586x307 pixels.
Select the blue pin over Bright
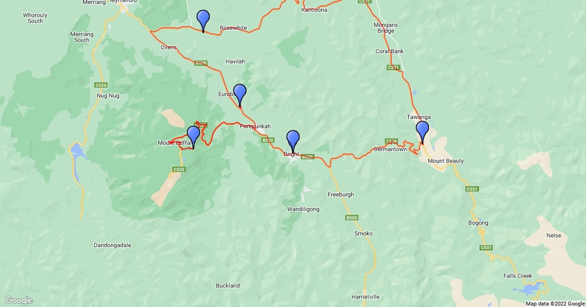coord(293,141)
